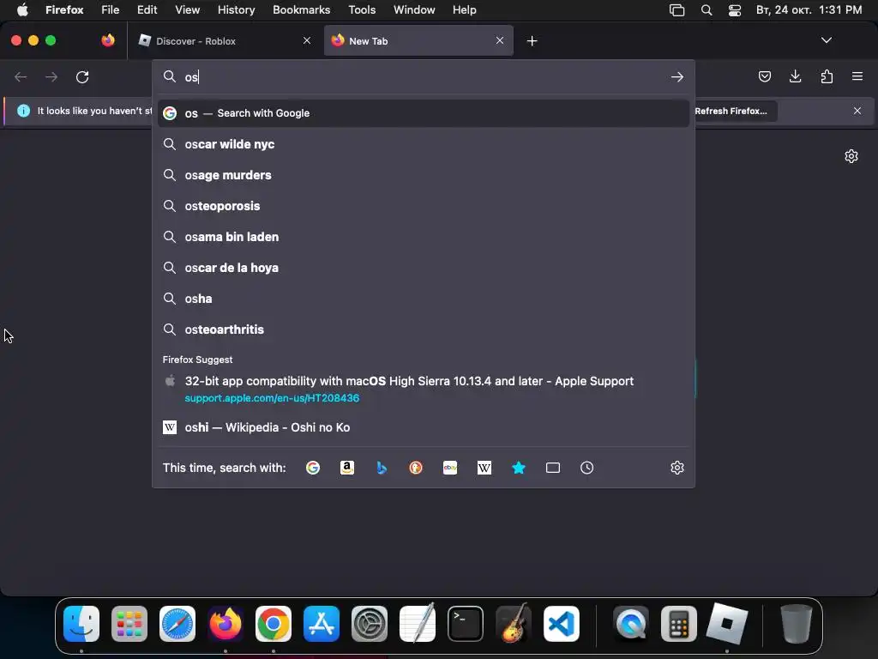Open Google Chrome from the Dock
This screenshot has width=878, height=659.
(x=274, y=624)
